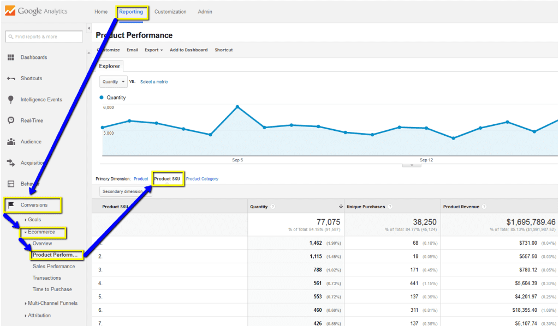The height and width of the screenshot is (326, 559).
Task: Click the total quantity value 77,075
Action: (x=328, y=222)
